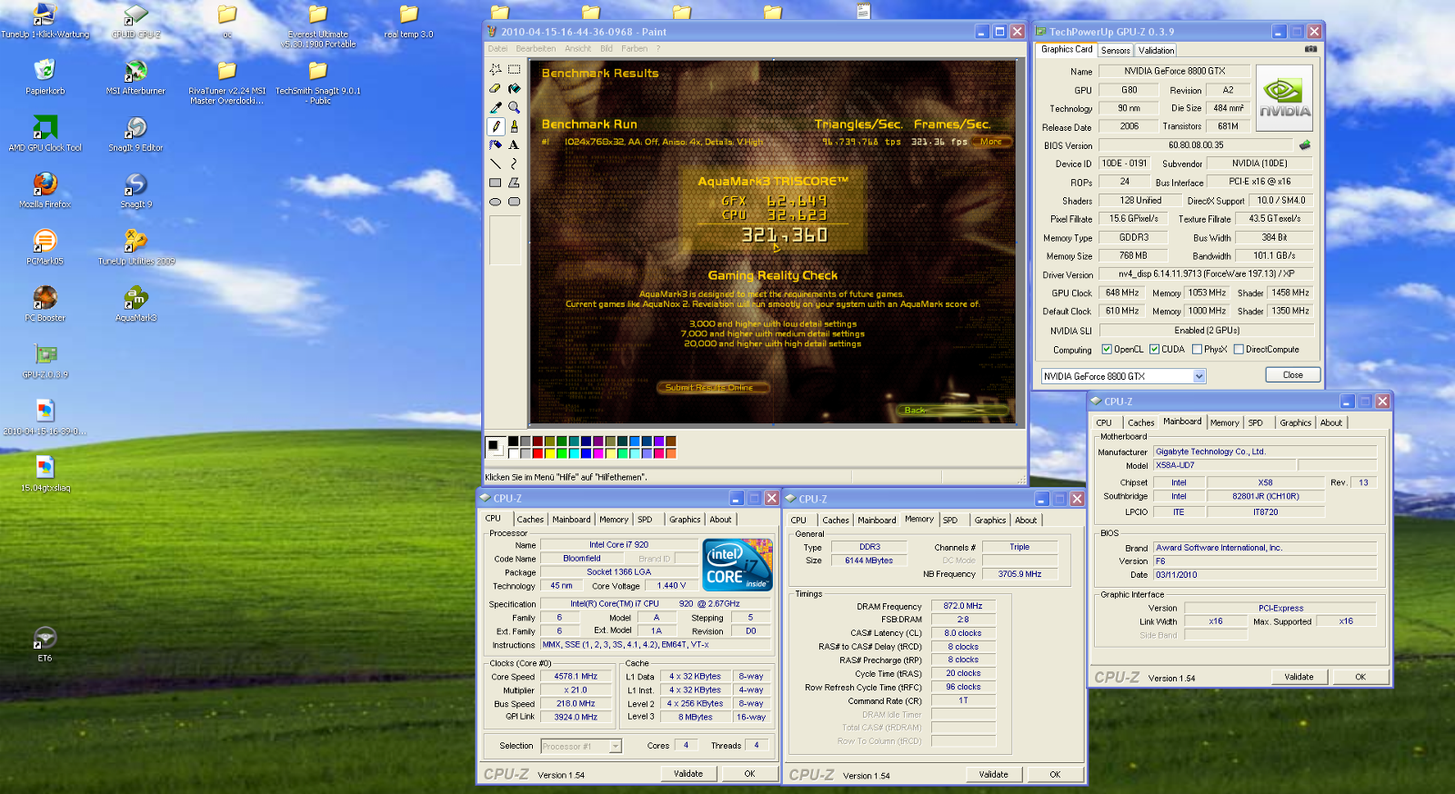Image resolution: width=1455 pixels, height=794 pixels.
Task: Click the save BIOS icon in GPU-Z
Action: pos(1305,144)
